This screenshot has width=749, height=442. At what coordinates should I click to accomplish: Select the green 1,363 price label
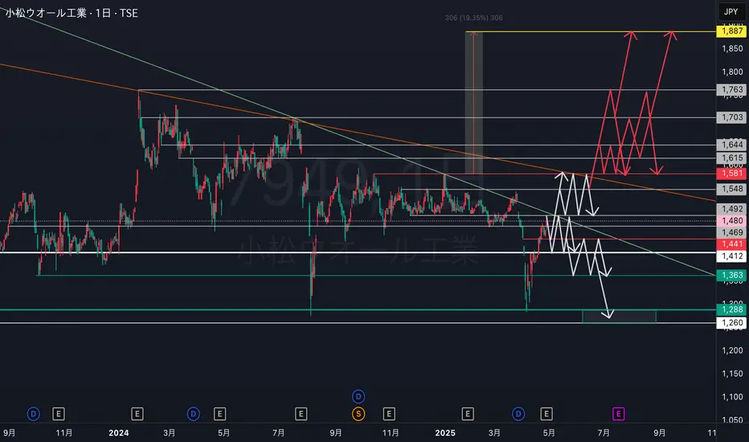coord(731,275)
